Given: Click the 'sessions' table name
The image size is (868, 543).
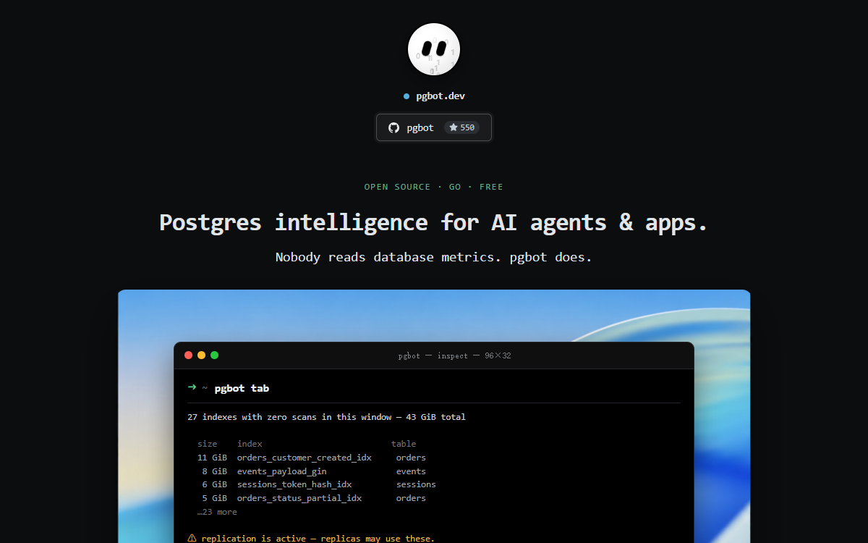Looking at the screenshot, I should 416,484.
